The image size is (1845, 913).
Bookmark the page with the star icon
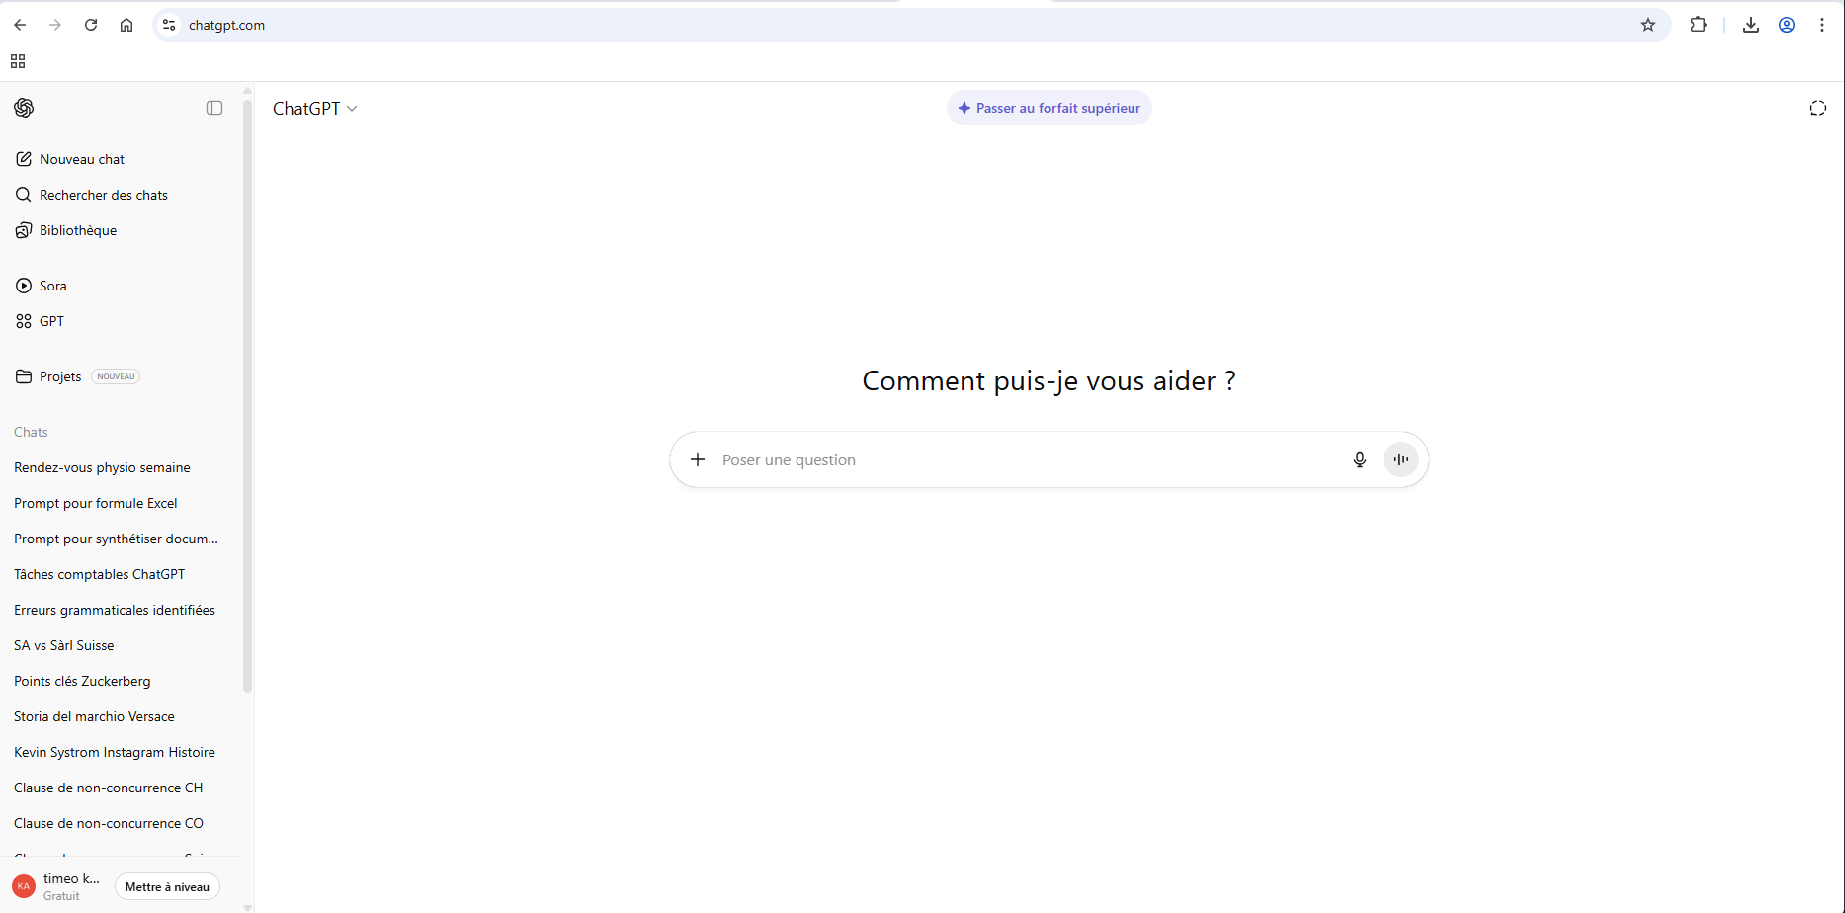(x=1647, y=25)
